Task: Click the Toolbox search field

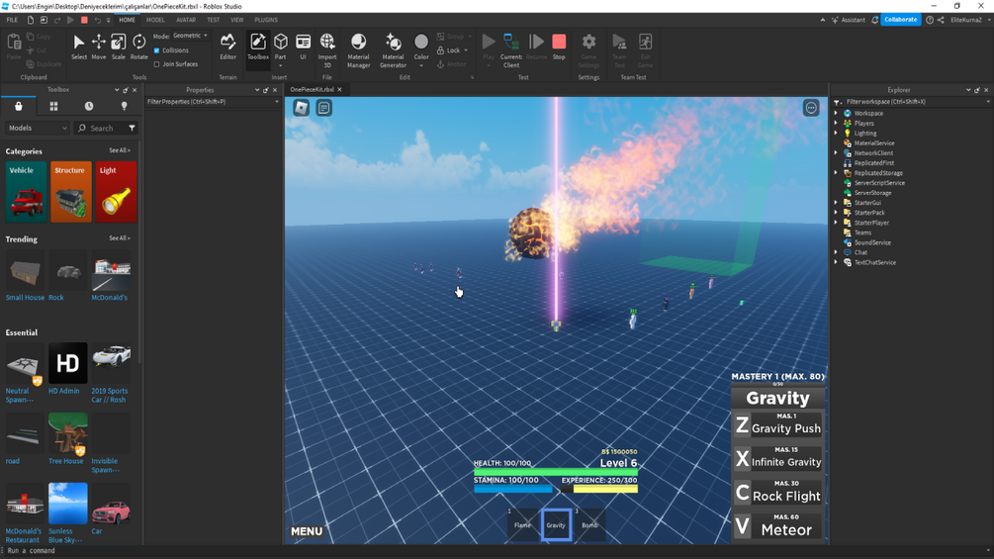Action: 102,128
